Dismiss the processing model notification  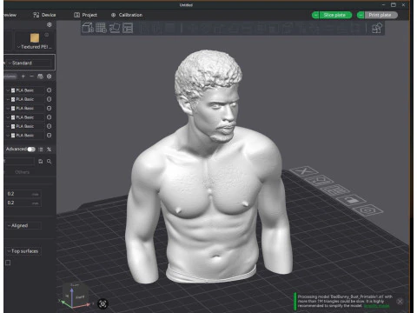400,302
